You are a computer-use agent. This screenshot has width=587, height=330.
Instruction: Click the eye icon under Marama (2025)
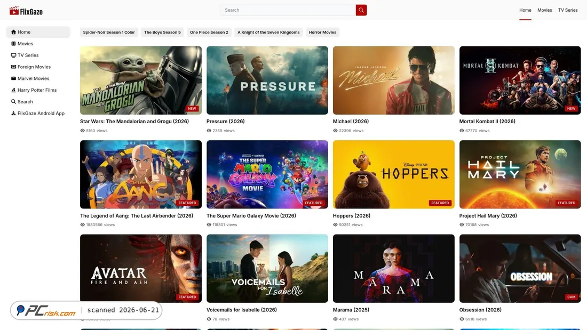pyautogui.click(x=336, y=319)
